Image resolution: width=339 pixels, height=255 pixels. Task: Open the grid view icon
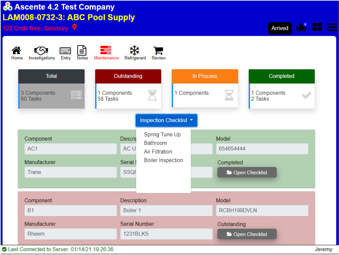coord(317,27)
